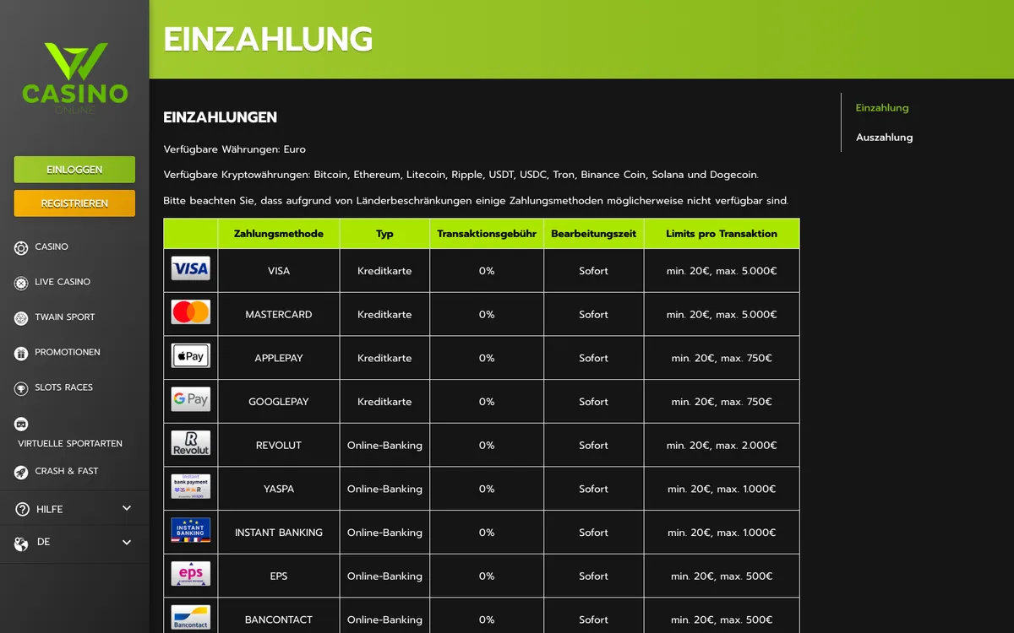Click the GOOGLEPAY method name cell
1014x633 pixels.
[x=279, y=402]
